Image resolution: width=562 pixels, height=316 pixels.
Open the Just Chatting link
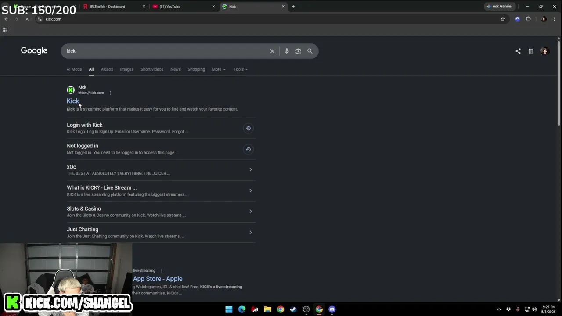click(x=83, y=230)
